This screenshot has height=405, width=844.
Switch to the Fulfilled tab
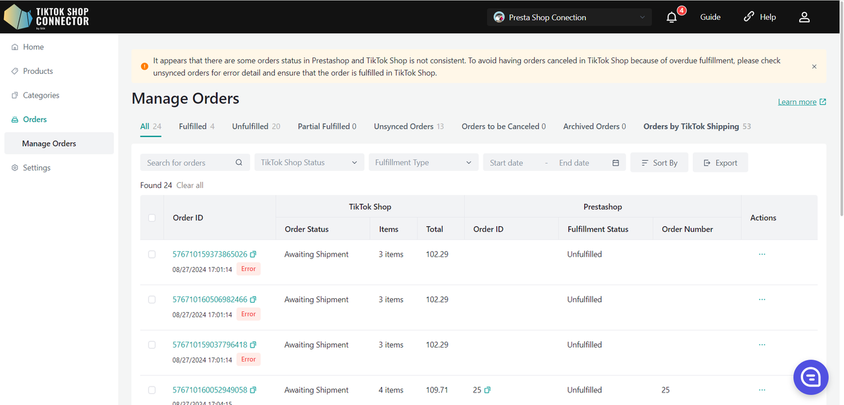pyautogui.click(x=196, y=127)
